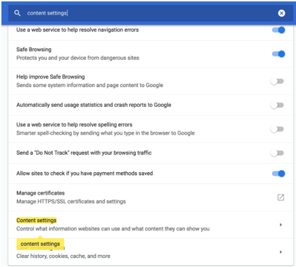Image resolution: width=296 pixels, height=267 pixels.
Task: Click 'Automatically send usage statistics' label
Action: pos(94,105)
